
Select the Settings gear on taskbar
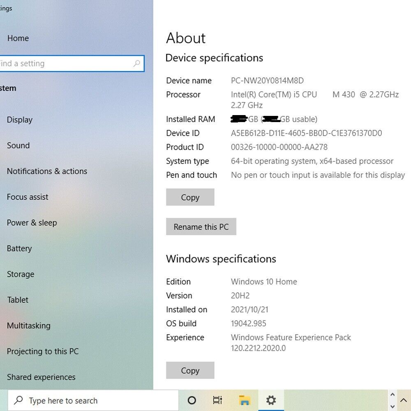pyautogui.click(x=271, y=400)
